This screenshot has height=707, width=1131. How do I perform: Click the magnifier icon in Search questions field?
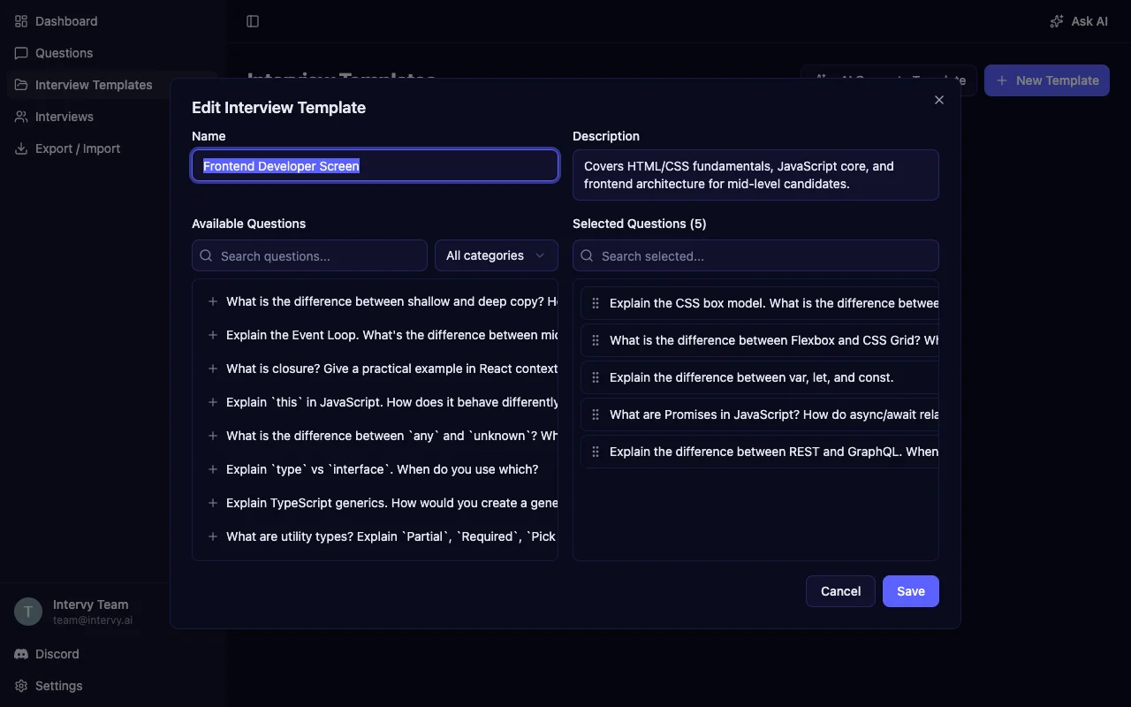tap(206, 255)
